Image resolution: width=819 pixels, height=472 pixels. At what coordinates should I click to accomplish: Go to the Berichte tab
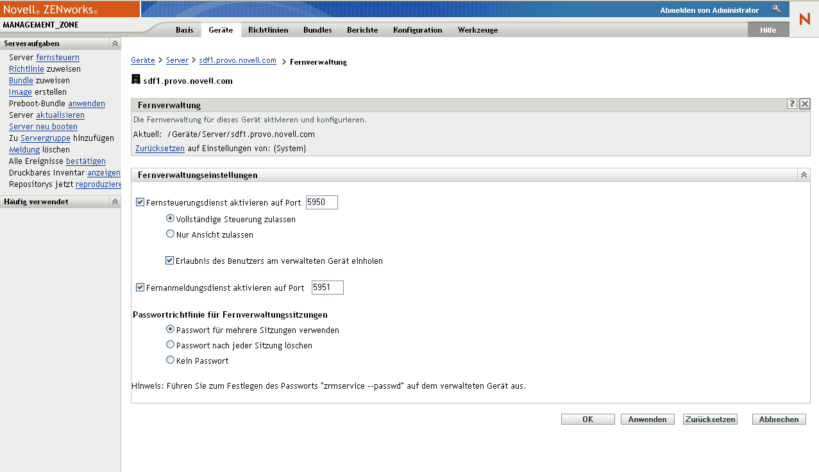[x=362, y=30]
